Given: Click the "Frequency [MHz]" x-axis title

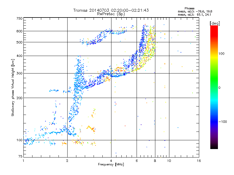Looking at the screenshot, I should point(111,164).
